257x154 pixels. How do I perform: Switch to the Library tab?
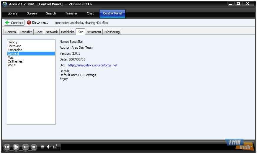[12, 13]
